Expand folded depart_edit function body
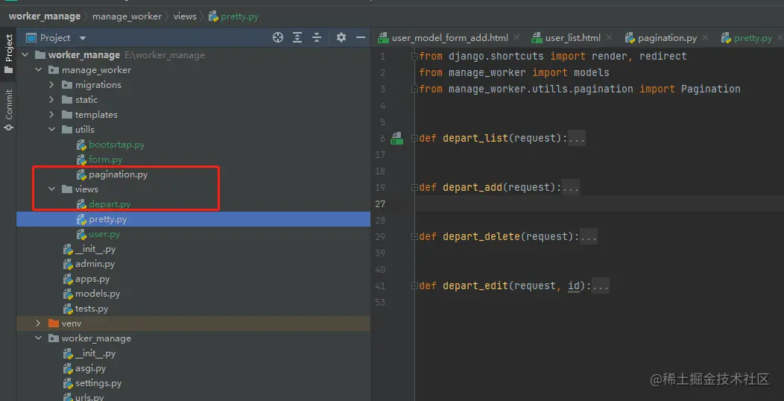The width and height of the screenshot is (784, 401). 601,286
